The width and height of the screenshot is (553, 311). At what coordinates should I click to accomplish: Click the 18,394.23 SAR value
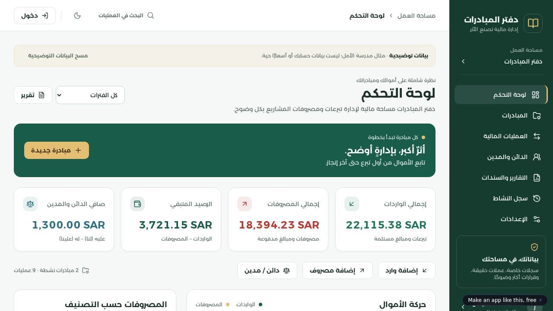click(279, 225)
